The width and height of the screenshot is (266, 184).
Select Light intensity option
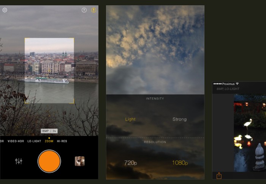[130, 119]
